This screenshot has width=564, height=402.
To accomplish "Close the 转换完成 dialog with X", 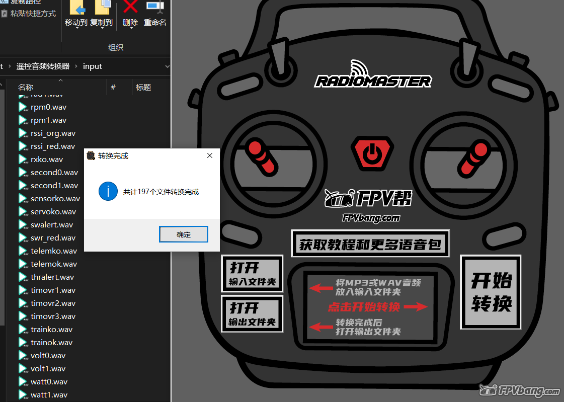I will point(210,155).
